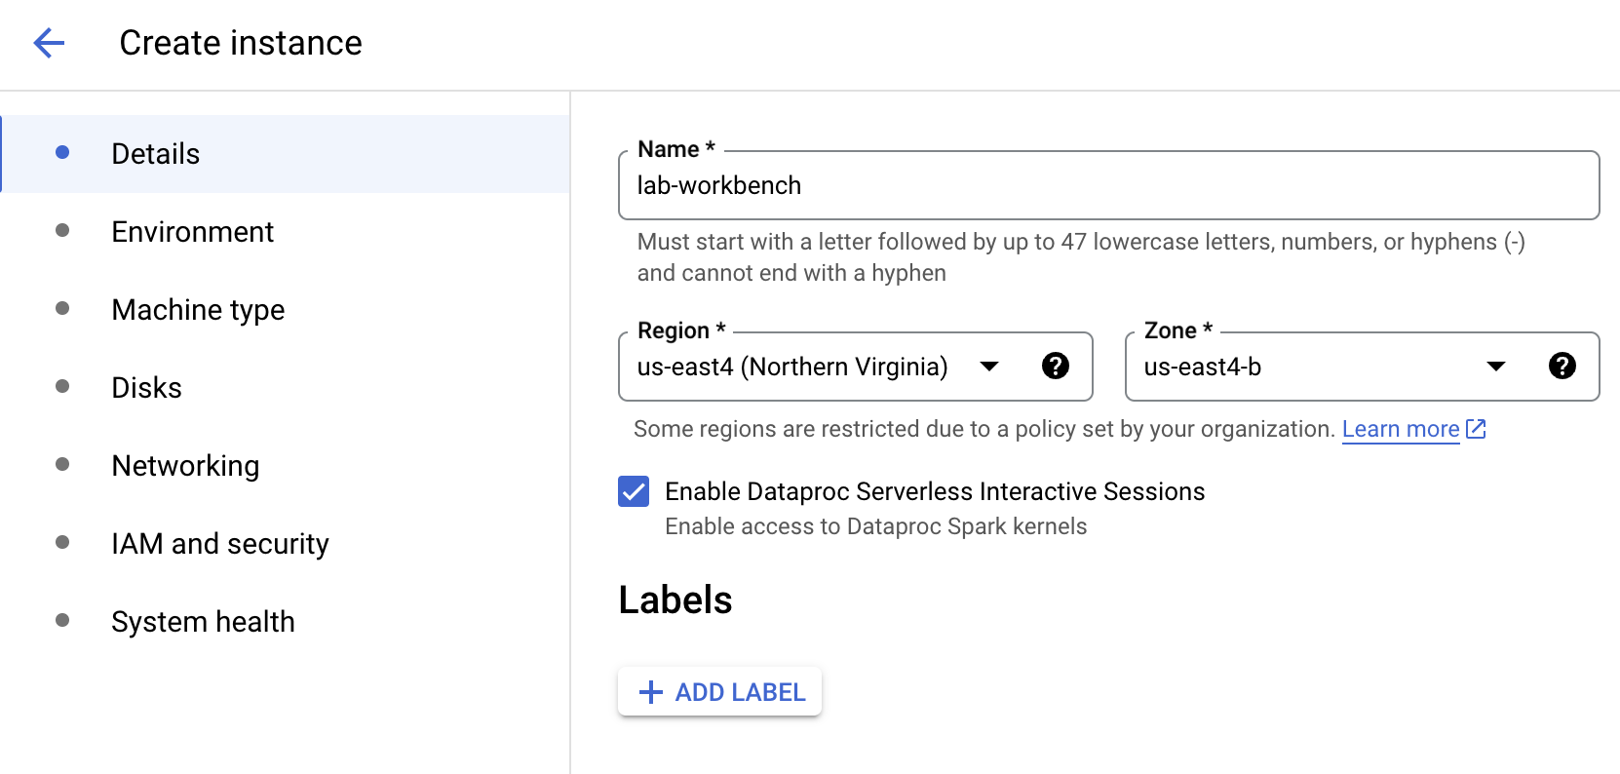Uncheck Enable Dataproc Serverless Interactive Sessions

click(634, 491)
